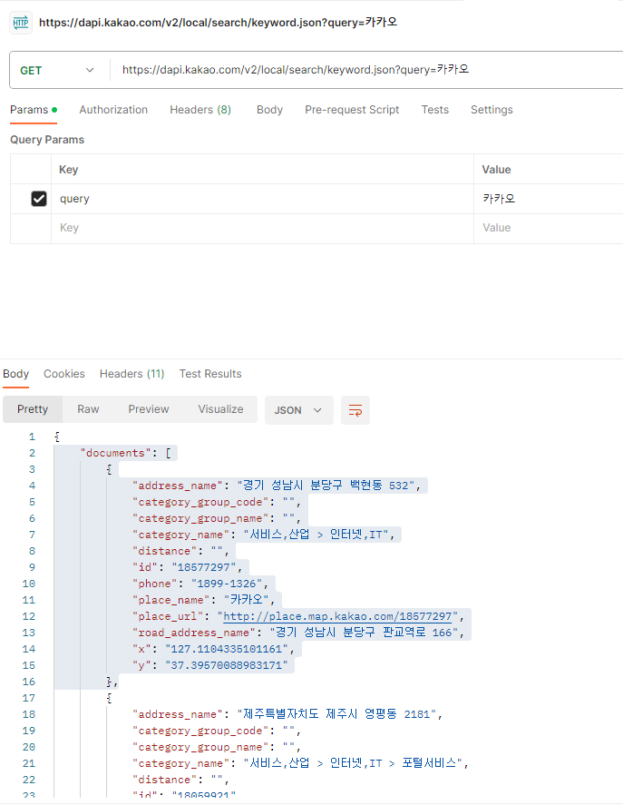Click the query key cell
This screenshot has height=805, width=623.
coord(262,199)
